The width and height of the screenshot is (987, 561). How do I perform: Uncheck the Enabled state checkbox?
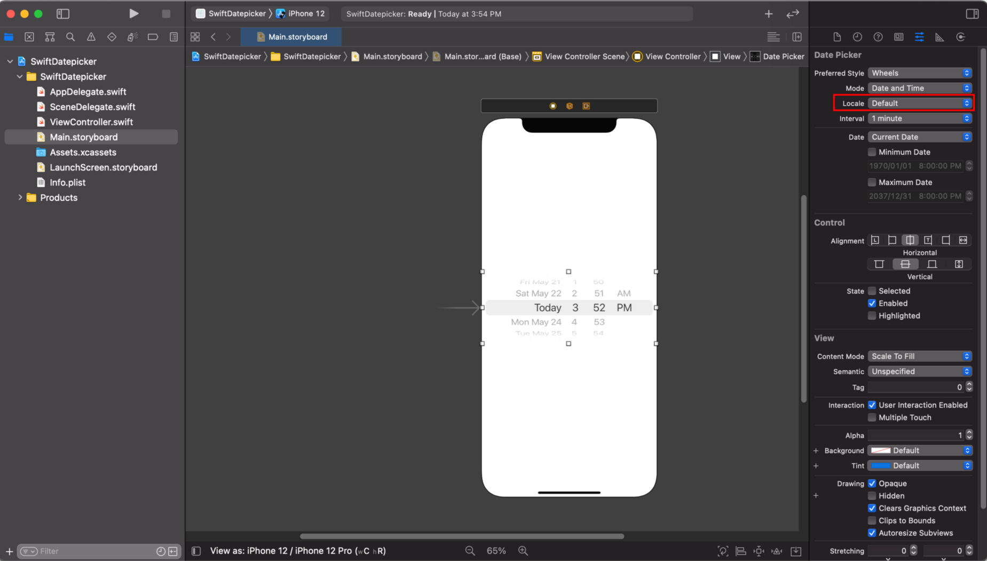[x=872, y=303]
